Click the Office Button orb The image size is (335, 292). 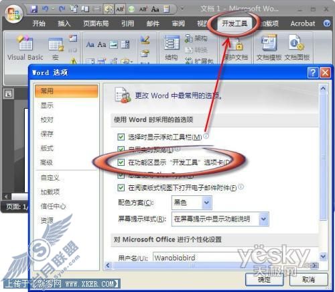pyautogui.click(x=14, y=13)
